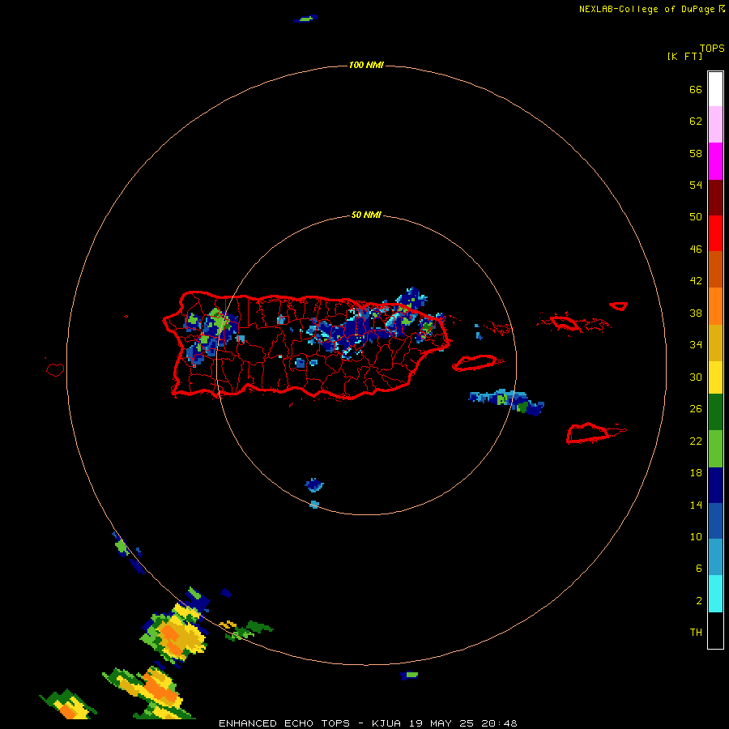Click the gold legend swatch
This screenshot has height=729, width=729.
tap(715, 343)
